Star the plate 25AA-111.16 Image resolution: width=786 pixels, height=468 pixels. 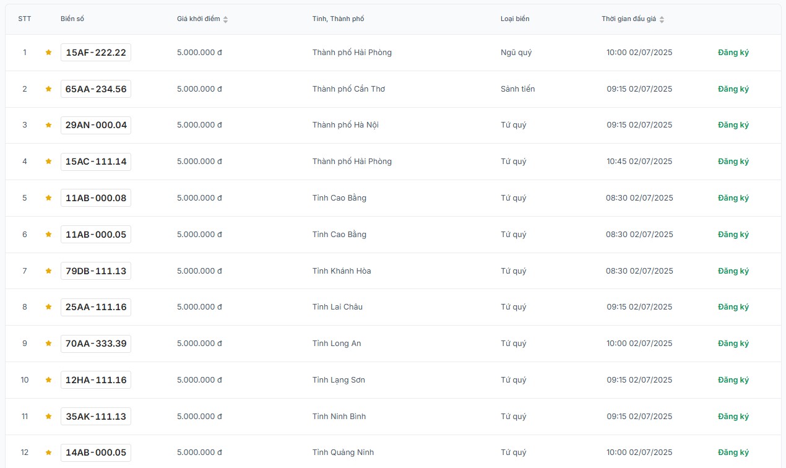(x=48, y=307)
